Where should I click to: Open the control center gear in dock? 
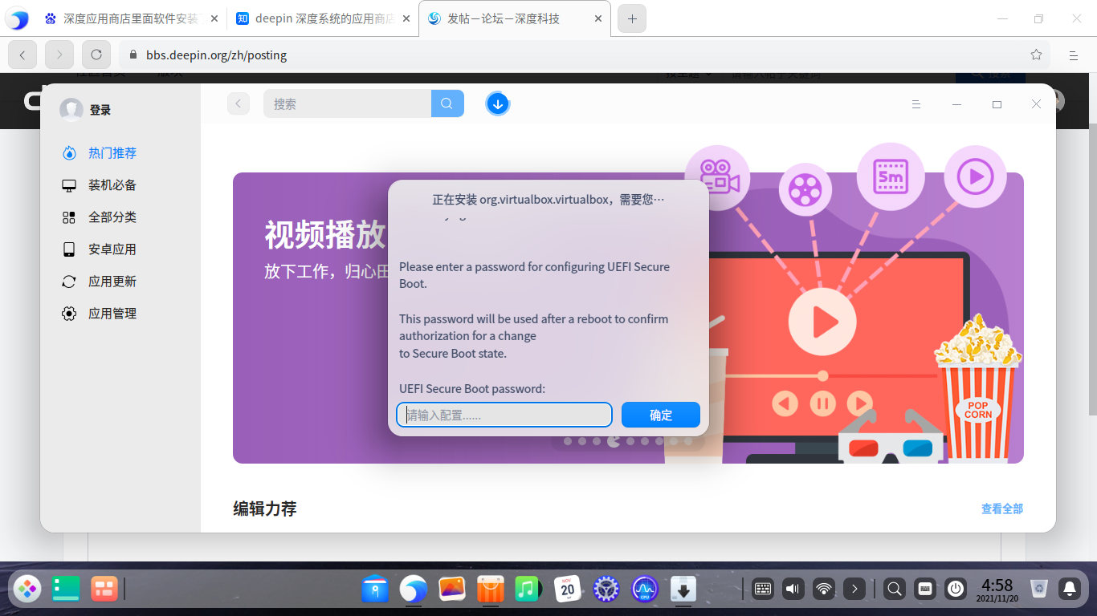[606, 589]
